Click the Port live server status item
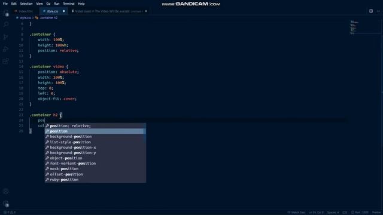383x215 pixels. [x=360, y=213]
